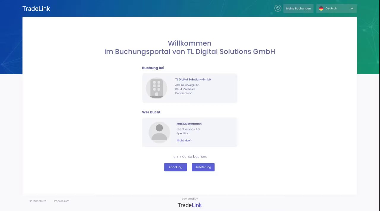The height and width of the screenshot is (211, 380).
Task: Click the TradeLink logo in header
Action: click(36, 9)
